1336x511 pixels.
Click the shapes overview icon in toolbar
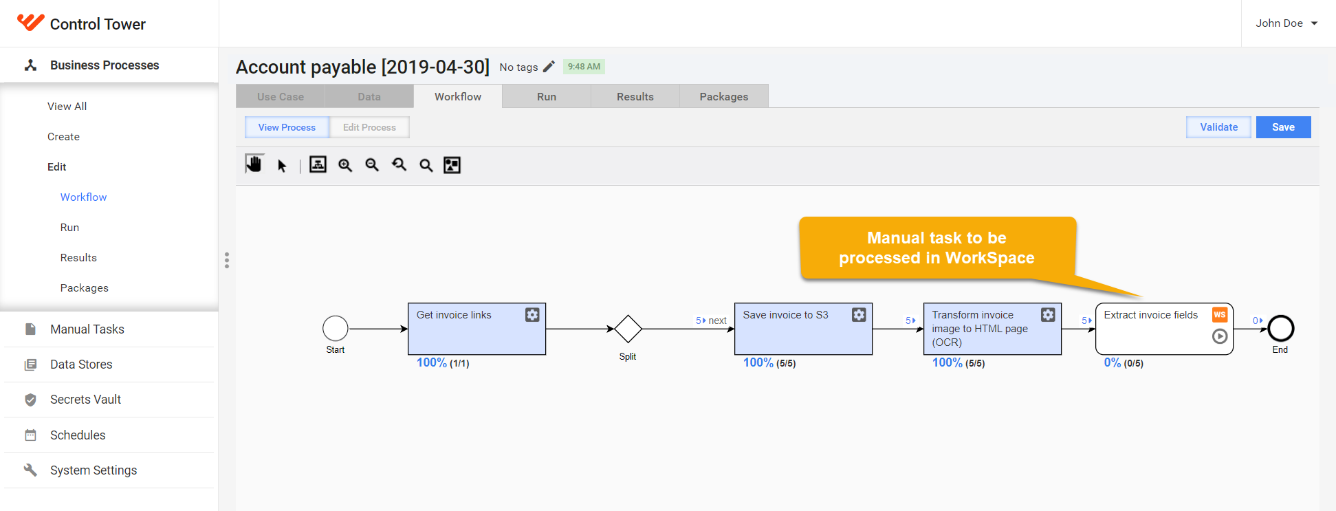tap(452, 165)
